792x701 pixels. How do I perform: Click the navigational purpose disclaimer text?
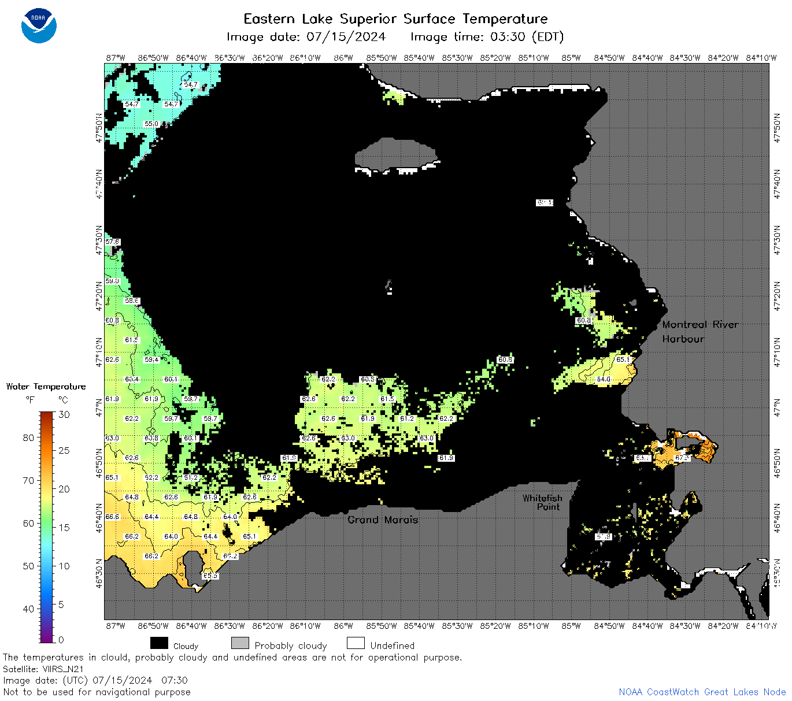(x=97, y=692)
